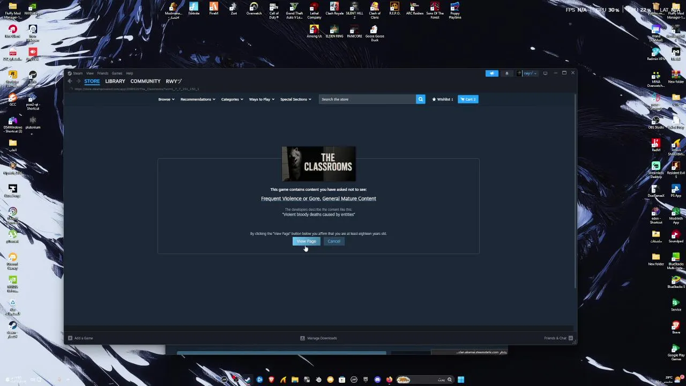Open File Explorer from the taskbar
The height and width of the screenshot is (386, 686).
click(295, 380)
